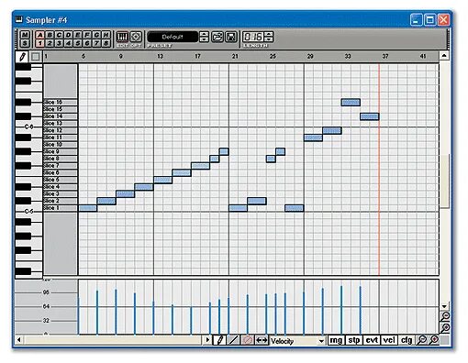Select pattern bank C

pos(59,35)
